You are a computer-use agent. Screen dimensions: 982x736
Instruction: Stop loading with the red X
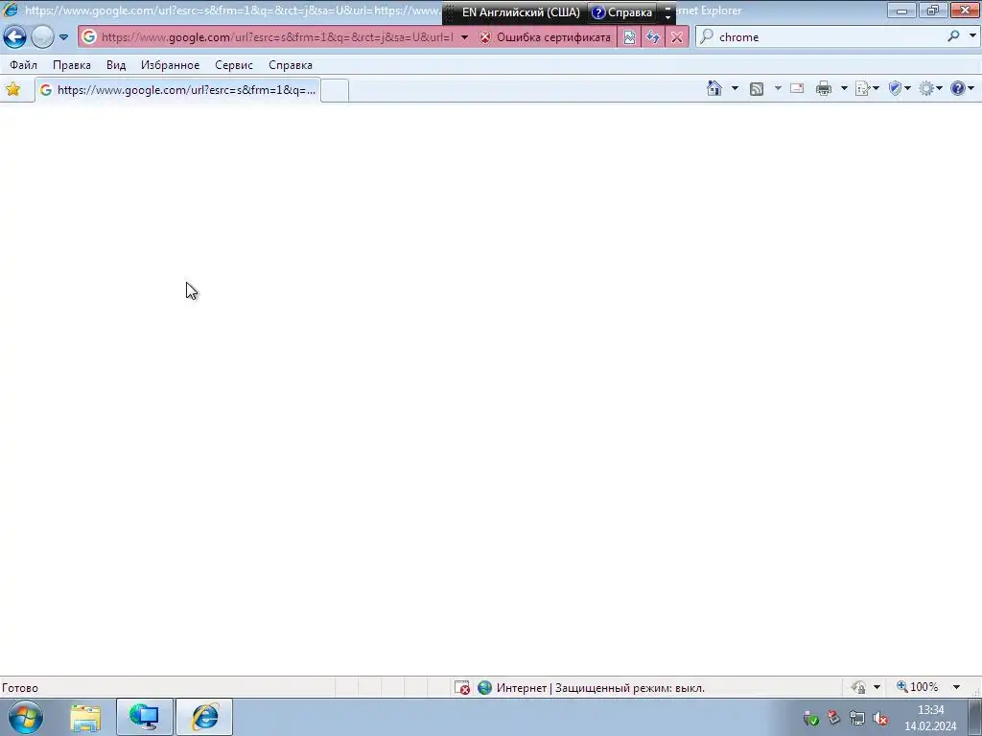tap(677, 37)
